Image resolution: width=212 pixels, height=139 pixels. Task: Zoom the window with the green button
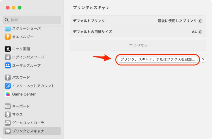[x=20, y=8]
